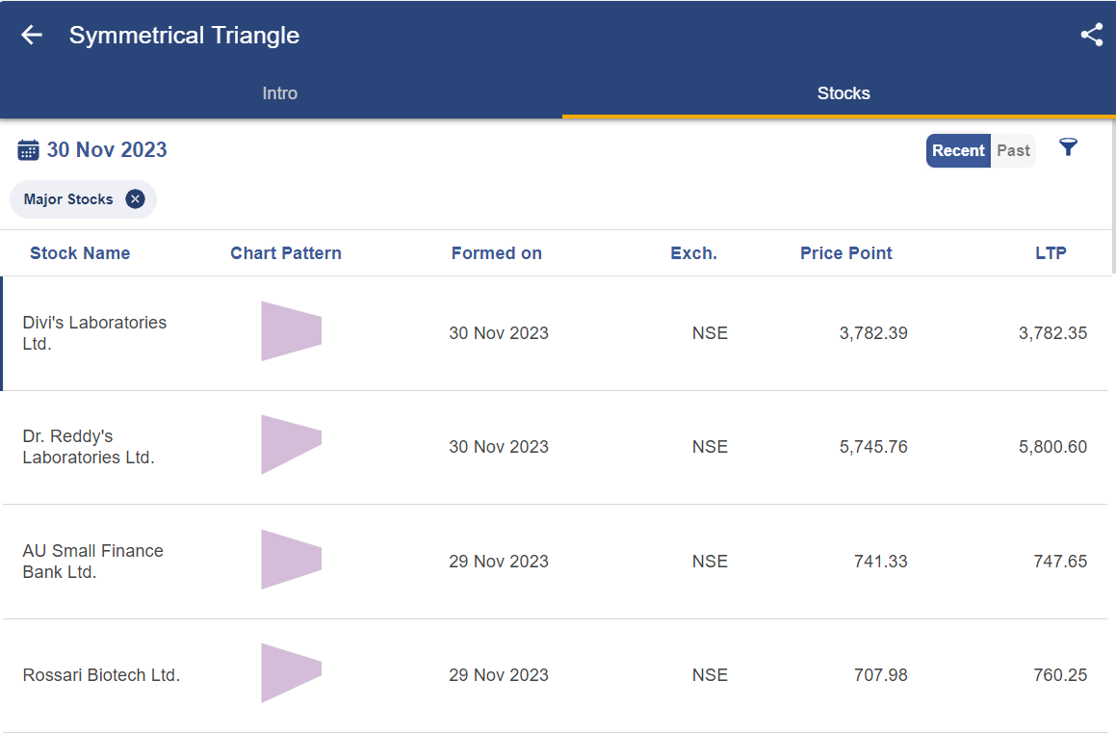1116x734 pixels.
Task: View Dr. Reddy's chart pattern thumbnail
Action: (x=291, y=445)
